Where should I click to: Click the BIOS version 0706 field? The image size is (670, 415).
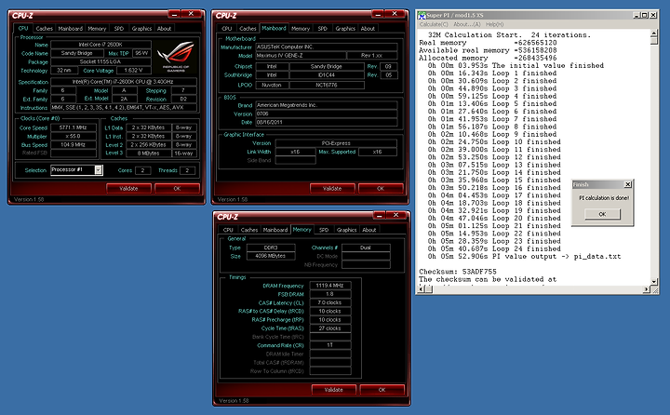[x=327, y=114]
